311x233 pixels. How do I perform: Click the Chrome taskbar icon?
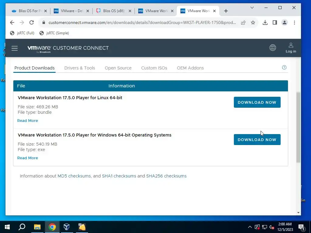52,227
